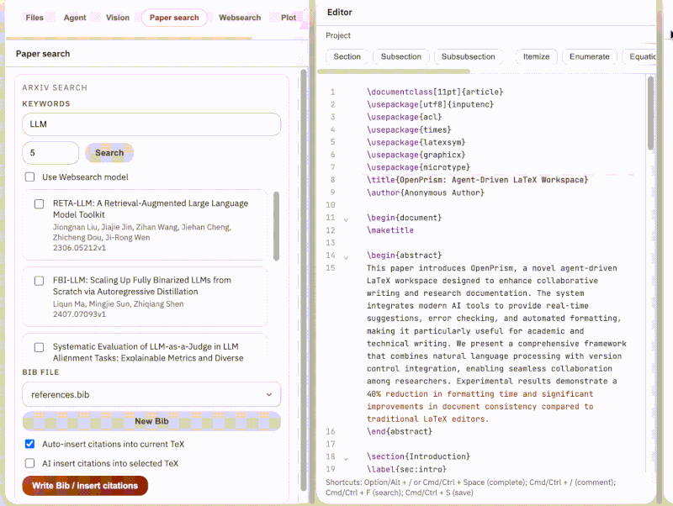Enable Use Websearch model checkbox
This screenshot has height=506, width=673.
29,177
